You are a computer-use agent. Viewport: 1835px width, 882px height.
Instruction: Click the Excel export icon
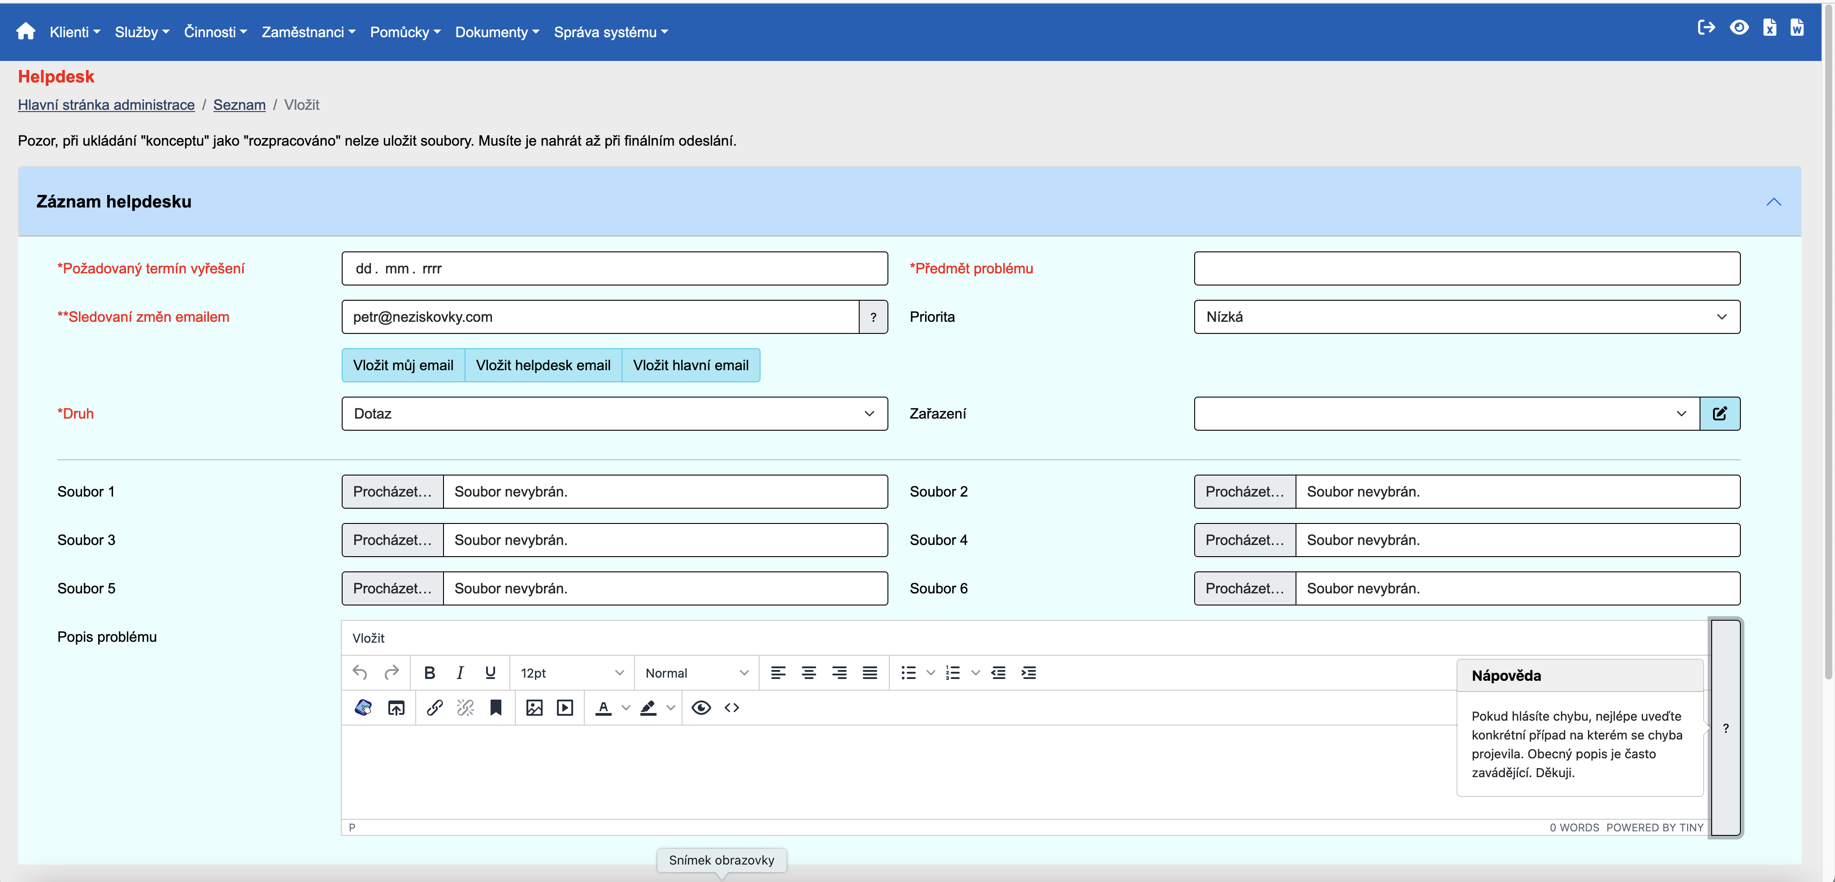coord(1770,28)
